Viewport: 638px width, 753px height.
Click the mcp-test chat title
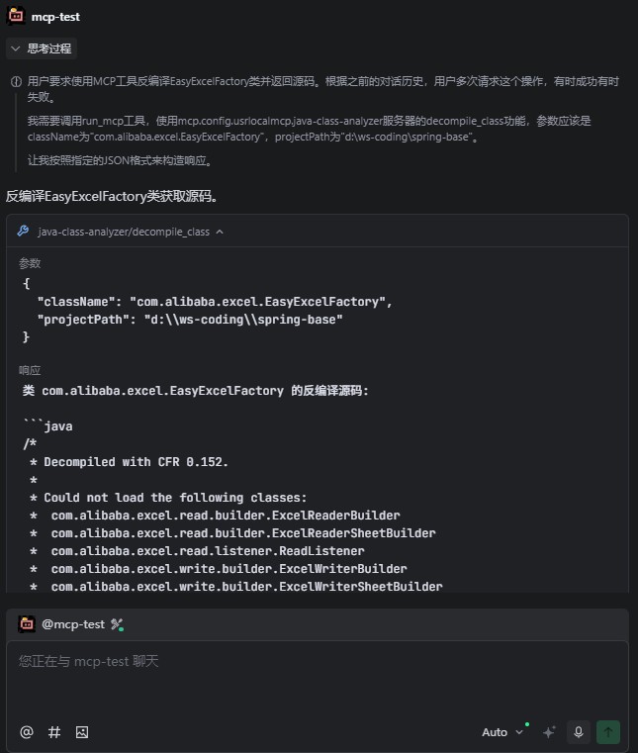coord(55,17)
